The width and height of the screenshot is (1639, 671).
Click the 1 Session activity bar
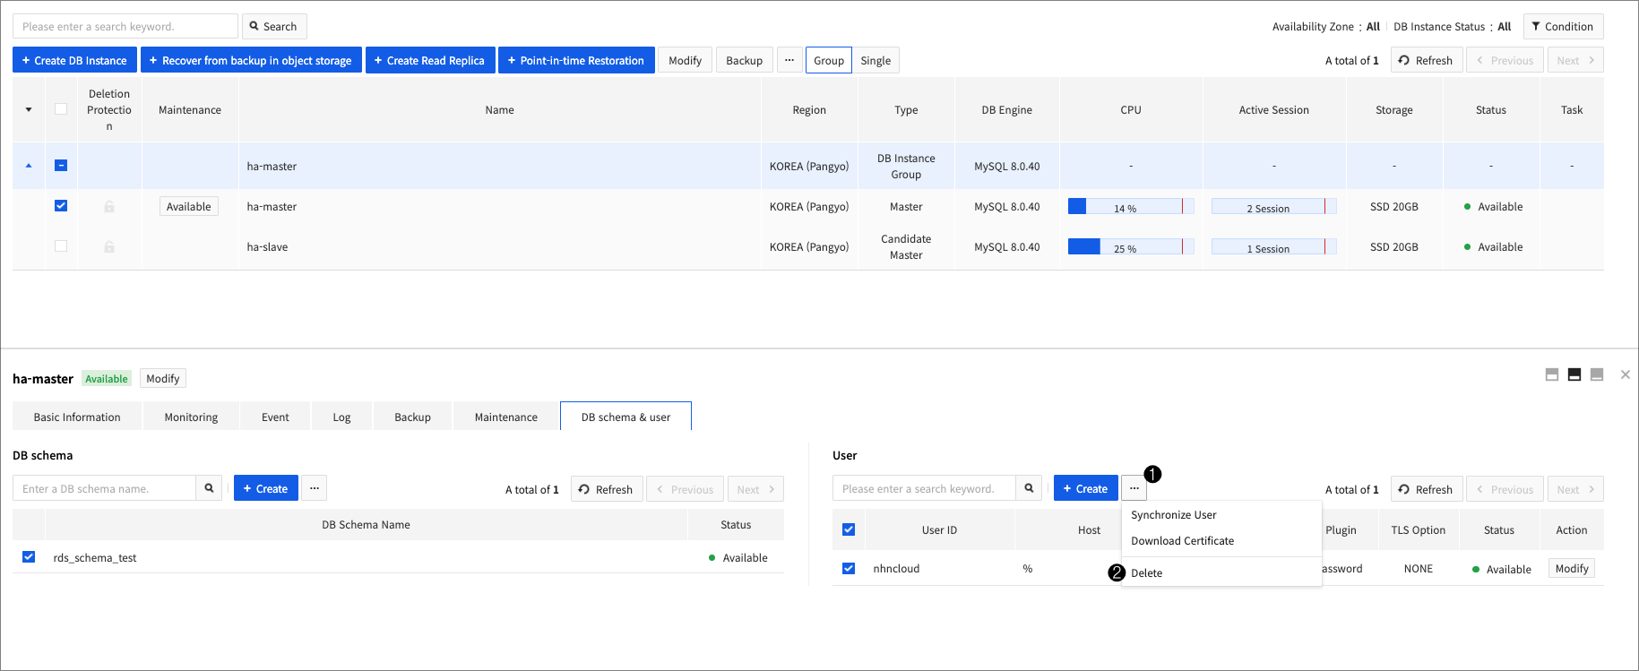click(1273, 247)
